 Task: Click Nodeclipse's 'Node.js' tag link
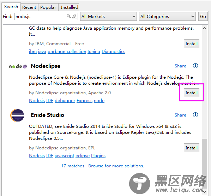pyautogui.click(x=37, y=101)
